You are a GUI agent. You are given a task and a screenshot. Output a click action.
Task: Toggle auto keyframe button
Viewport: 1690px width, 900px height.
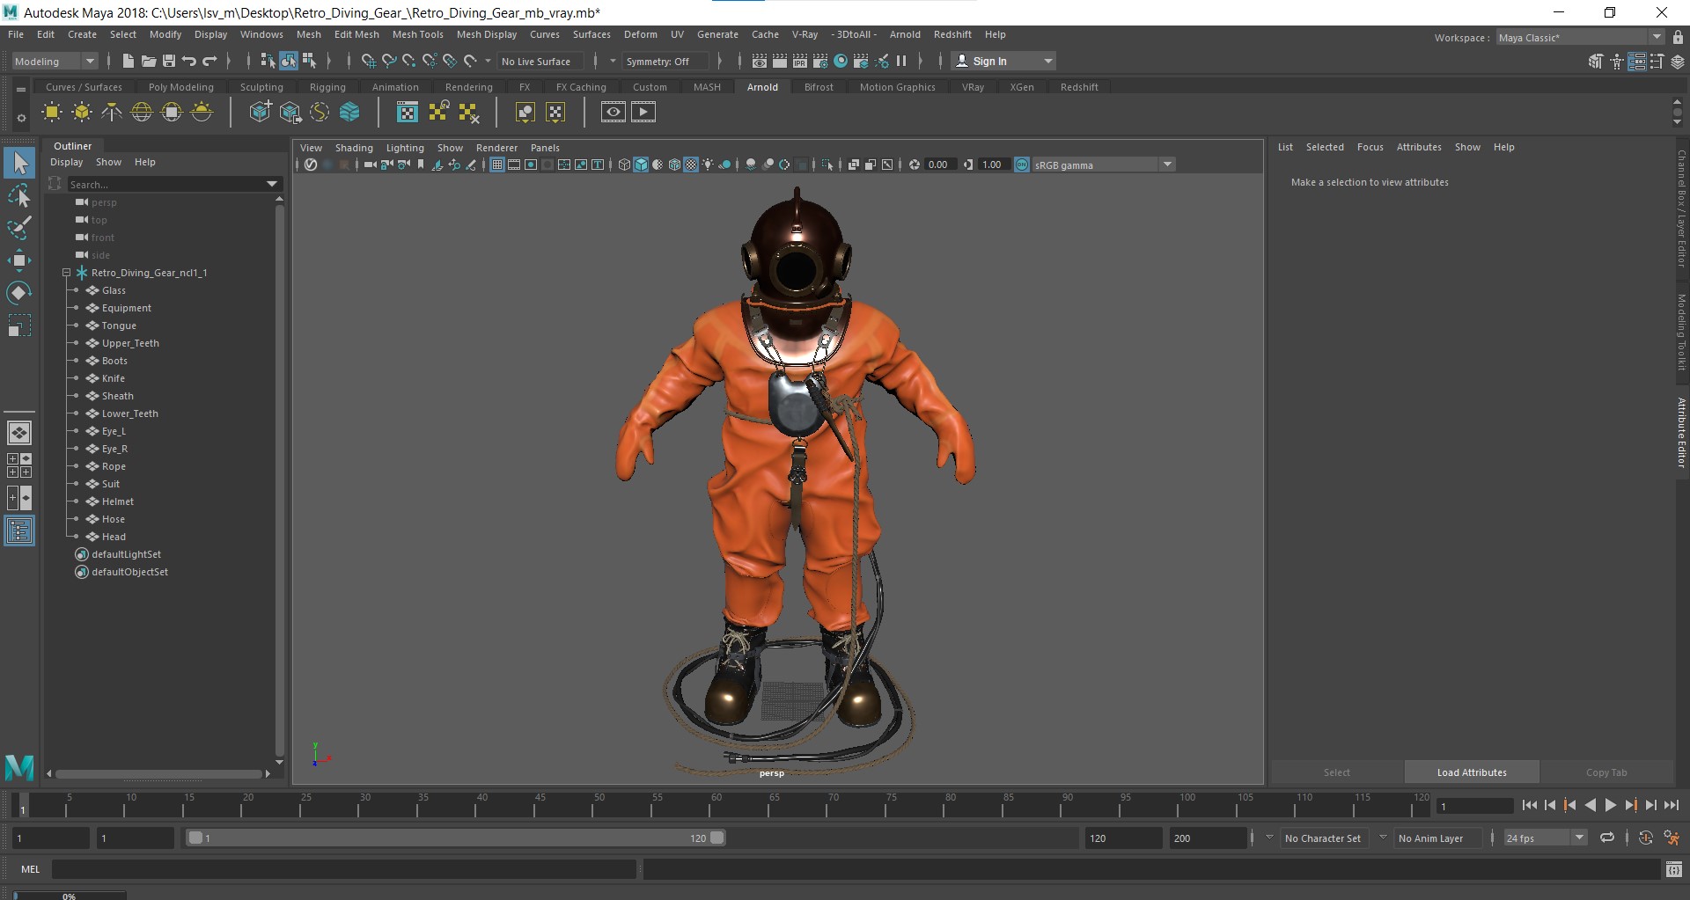[1645, 838]
